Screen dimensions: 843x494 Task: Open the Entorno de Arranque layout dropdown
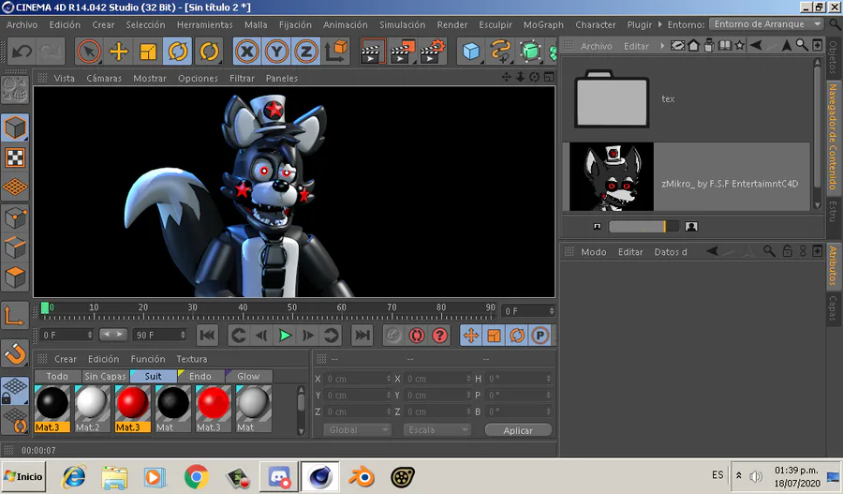[x=766, y=24]
